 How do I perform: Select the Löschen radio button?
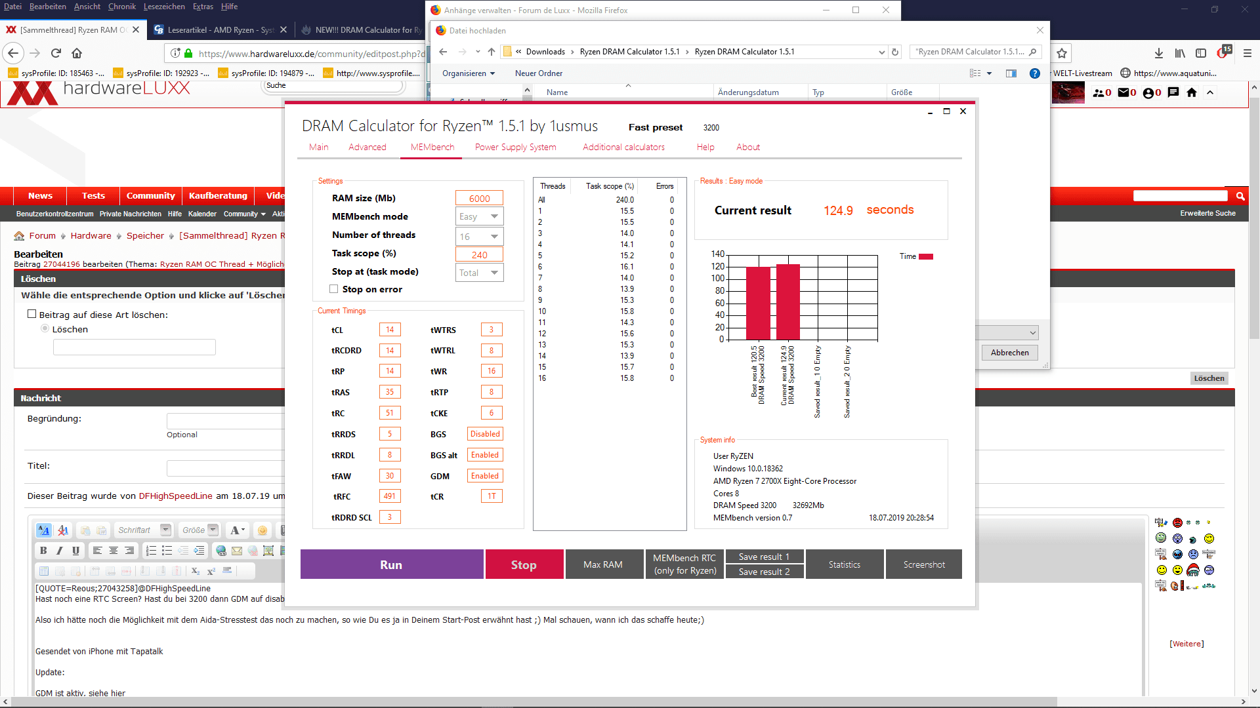tap(45, 328)
